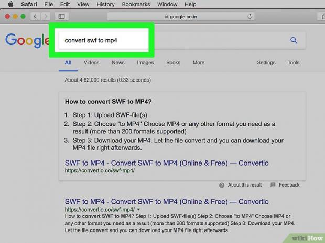Click the Google logo

coord(26,41)
